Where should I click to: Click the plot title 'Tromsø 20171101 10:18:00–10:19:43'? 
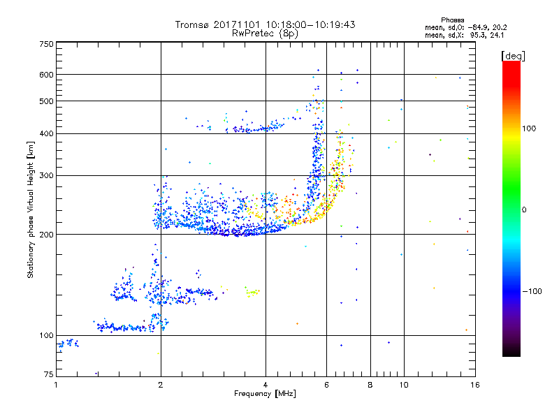pyautogui.click(x=265, y=24)
